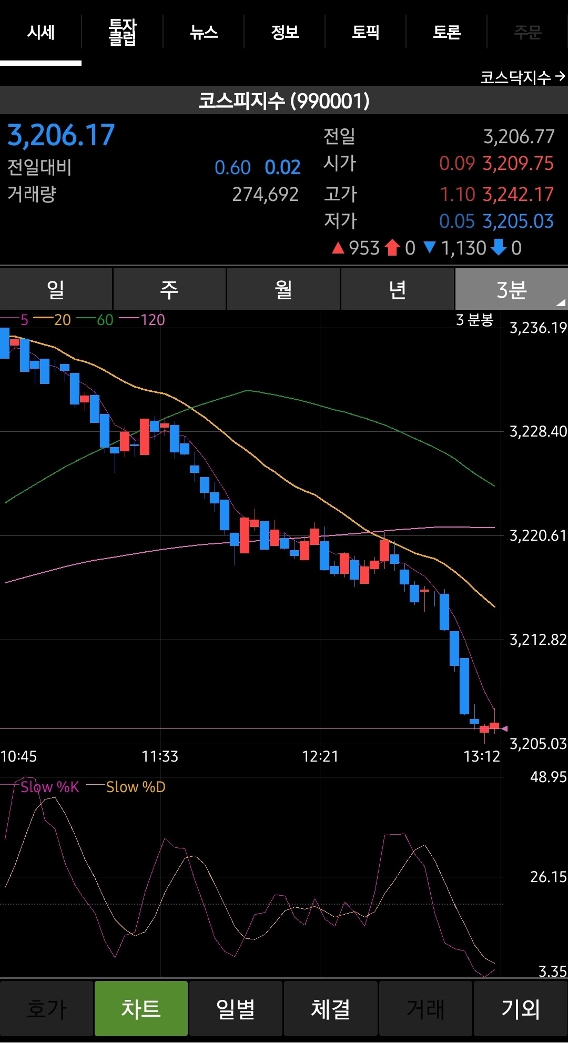Click the current price marker triangle on chart
Screen dimensions: 568x1043
(504, 728)
